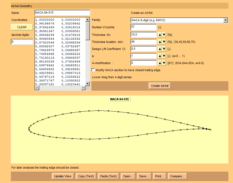
Task: Copy airfoil coordinates as text
Action: pyautogui.click(x=86, y=176)
